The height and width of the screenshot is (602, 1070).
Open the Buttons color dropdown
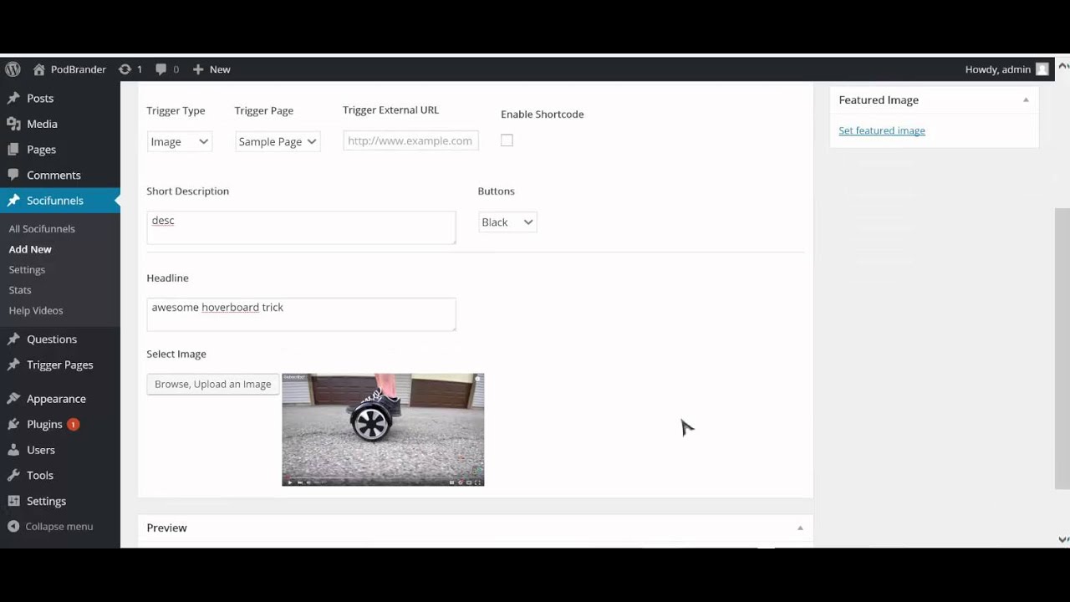507,222
